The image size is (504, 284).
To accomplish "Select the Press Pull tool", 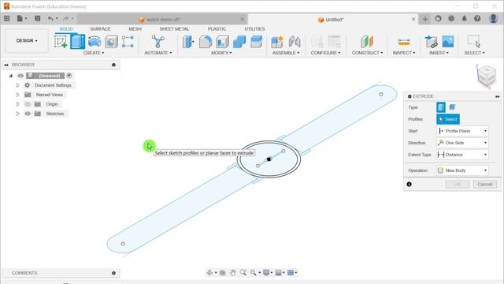I will click(x=188, y=42).
